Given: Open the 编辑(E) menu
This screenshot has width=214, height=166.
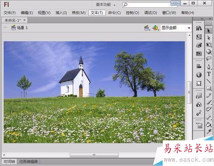Looking at the screenshot, I should [27, 13].
